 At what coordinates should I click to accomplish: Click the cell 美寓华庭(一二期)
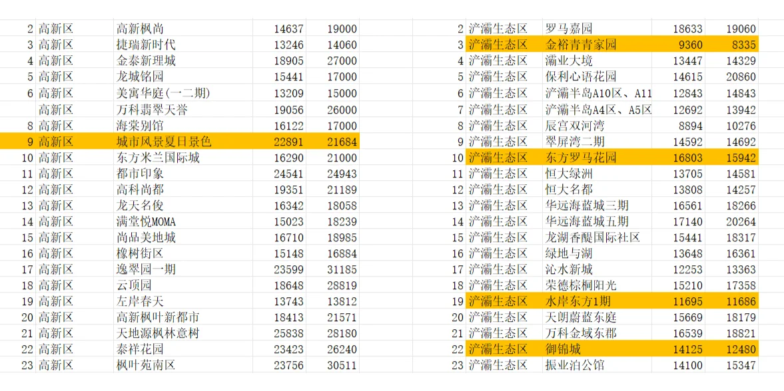[x=183, y=93]
